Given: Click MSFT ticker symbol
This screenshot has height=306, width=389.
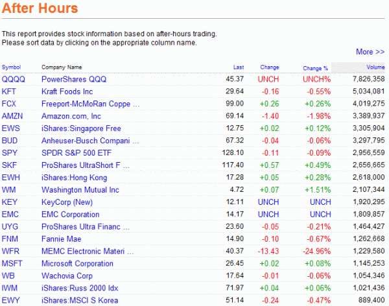Looking at the screenshot, I should click(x=12, y=263).
